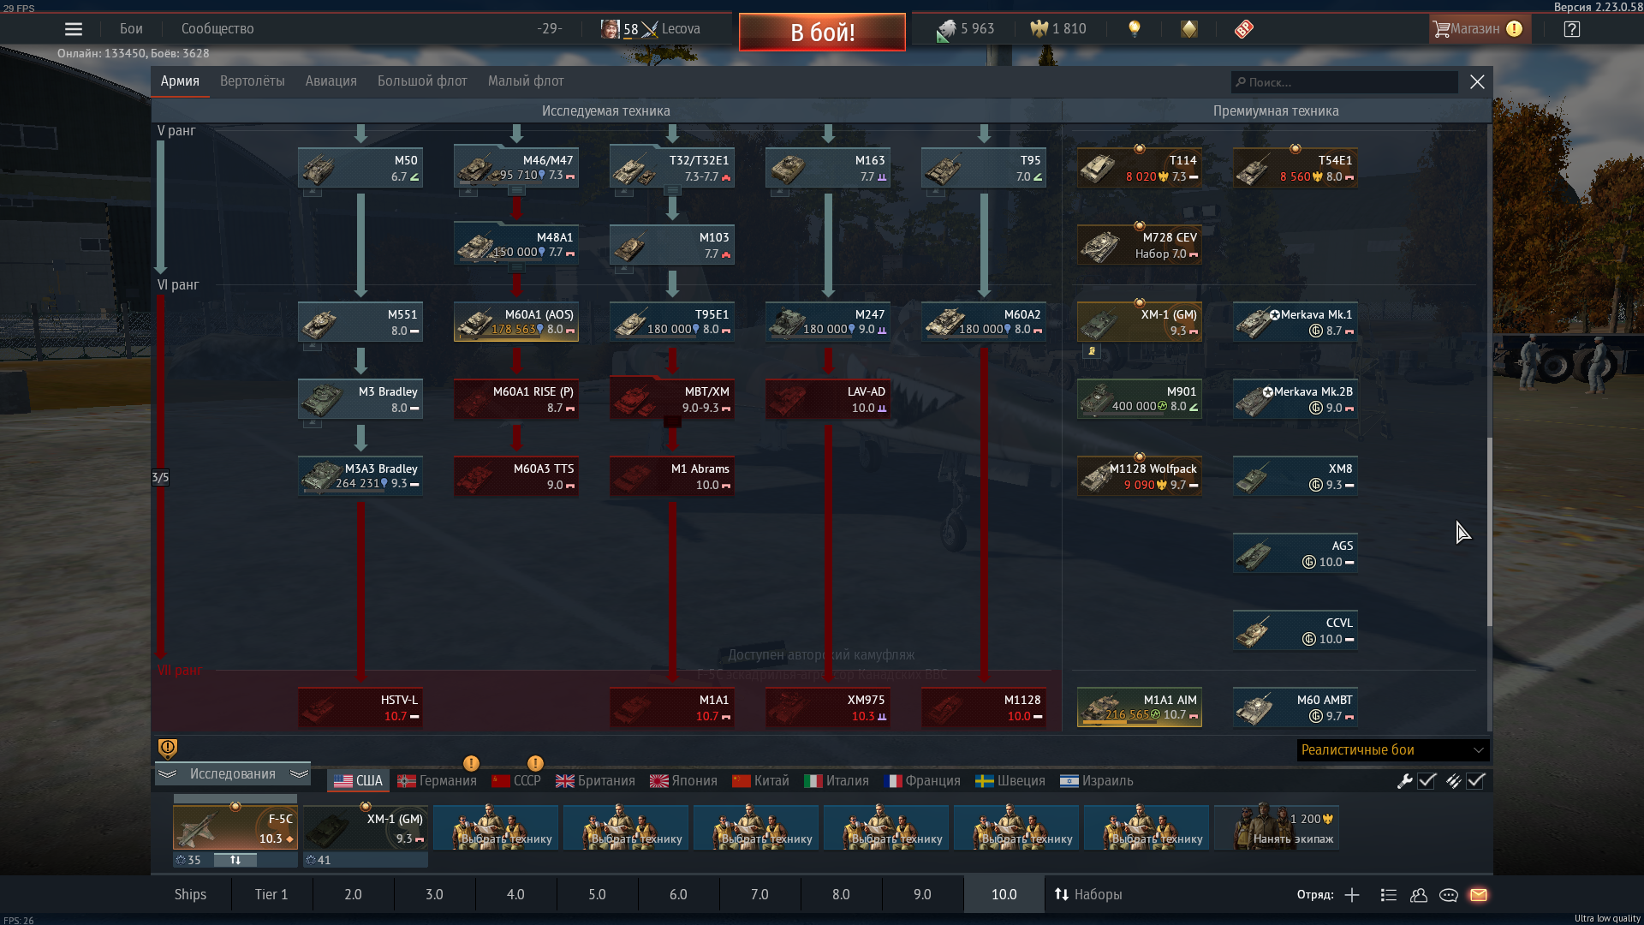Toggle the automatic ammo purchase checkbox
The image size is (1644, 925).
click(1475, 781)
